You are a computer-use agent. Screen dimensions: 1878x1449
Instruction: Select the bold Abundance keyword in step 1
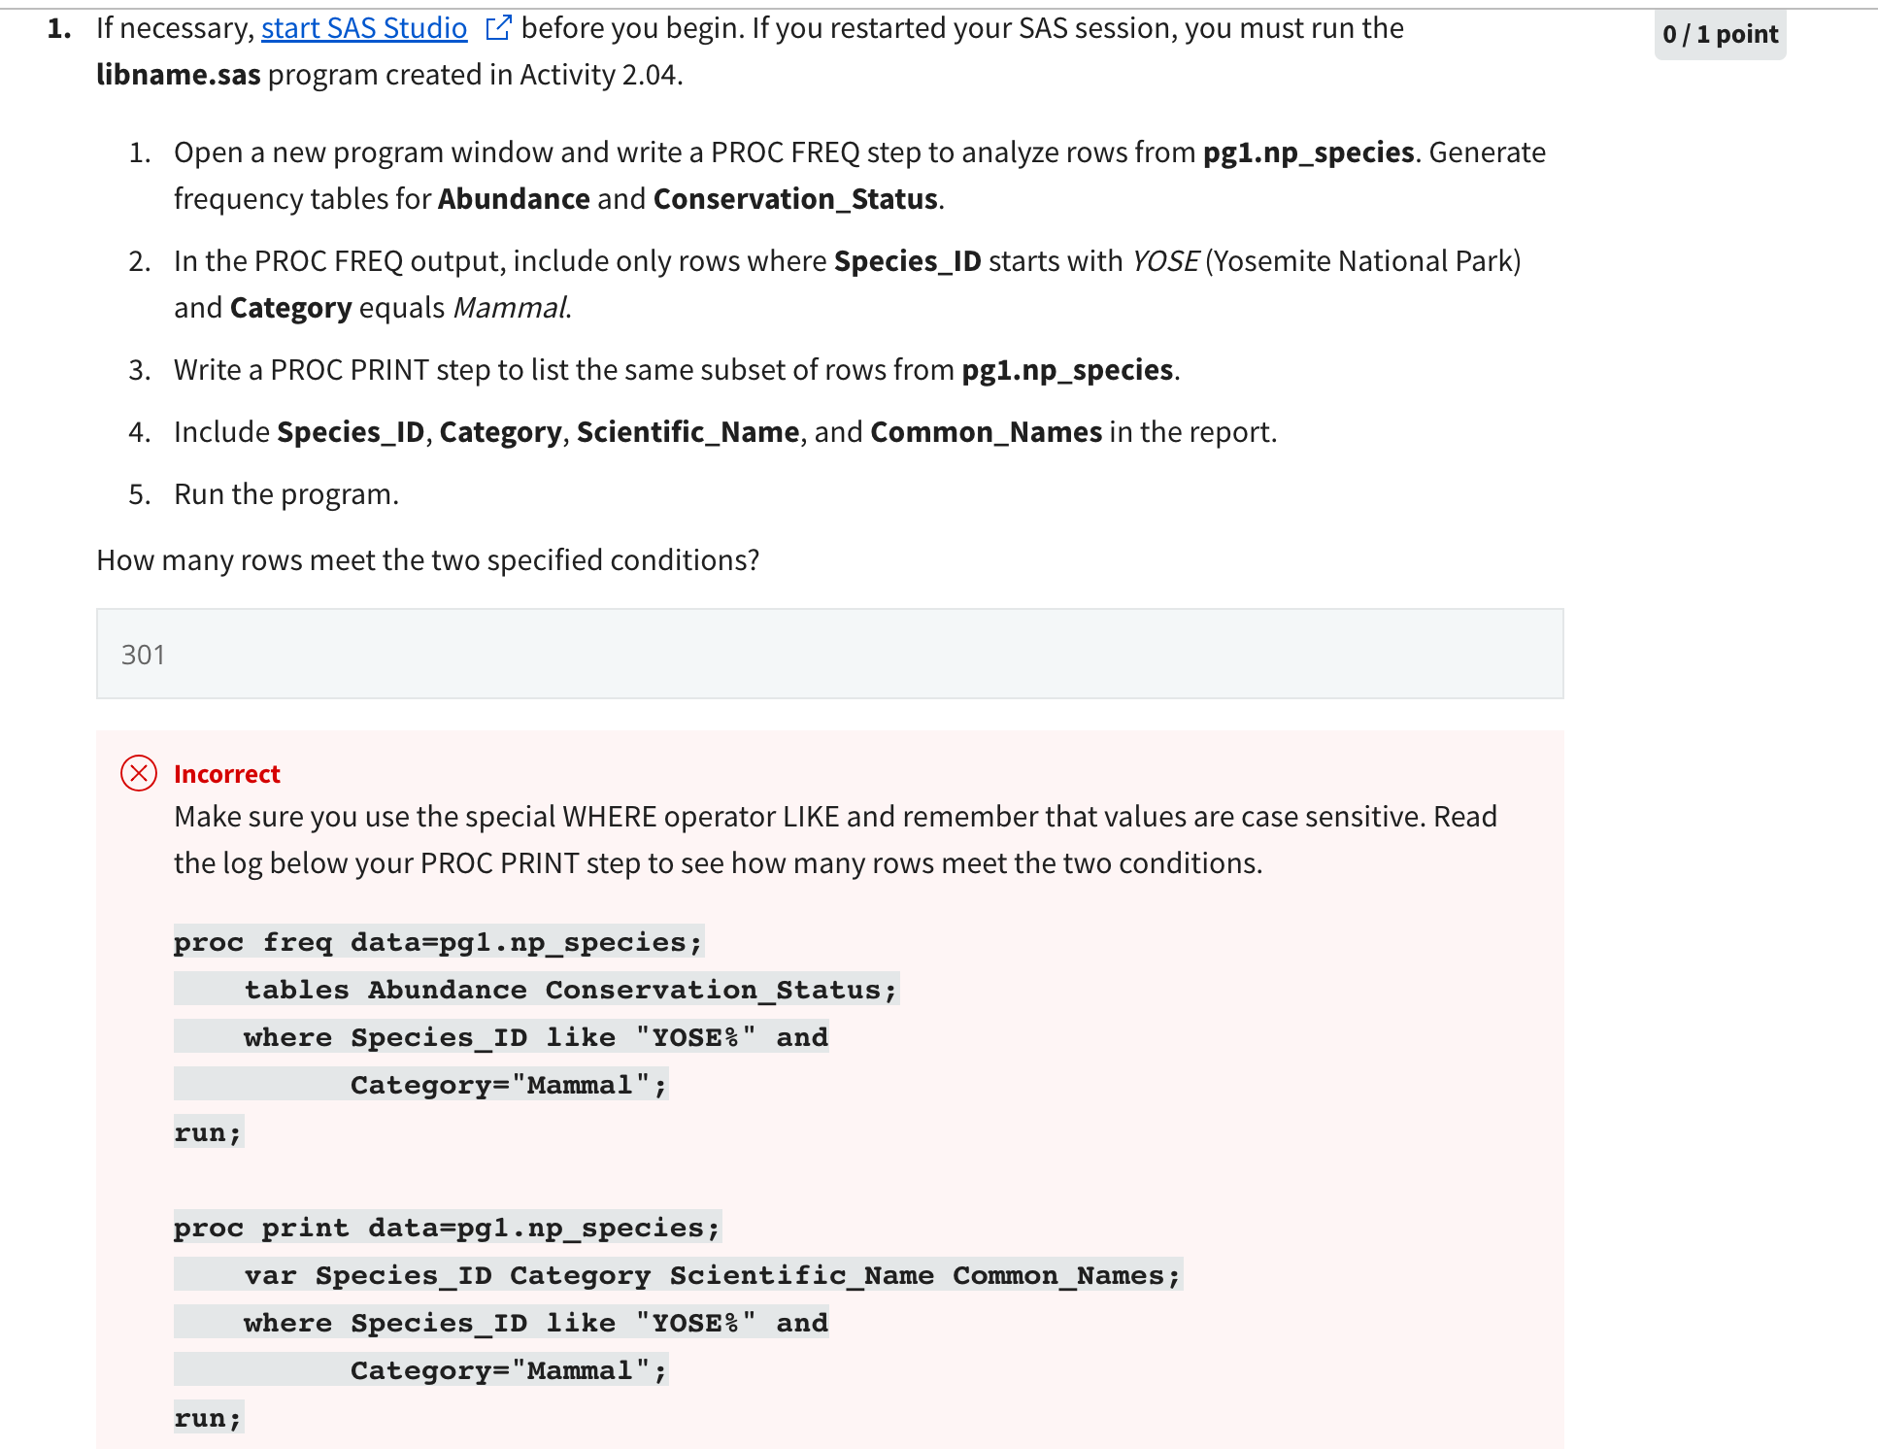pos(513,198)
